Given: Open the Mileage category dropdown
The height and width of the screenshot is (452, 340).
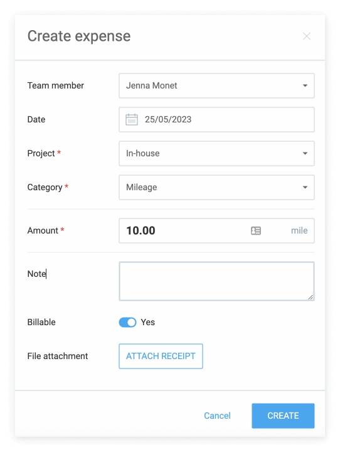Looking at the screenshot, I should pos(216,187).
